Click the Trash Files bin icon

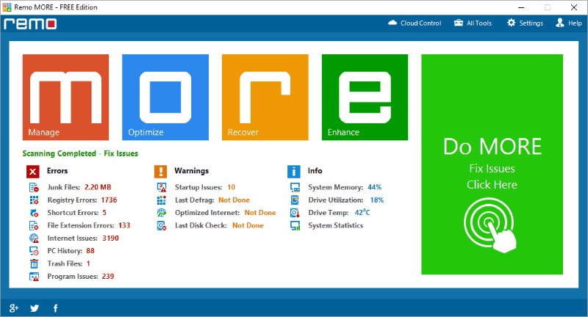pos(34,264)
